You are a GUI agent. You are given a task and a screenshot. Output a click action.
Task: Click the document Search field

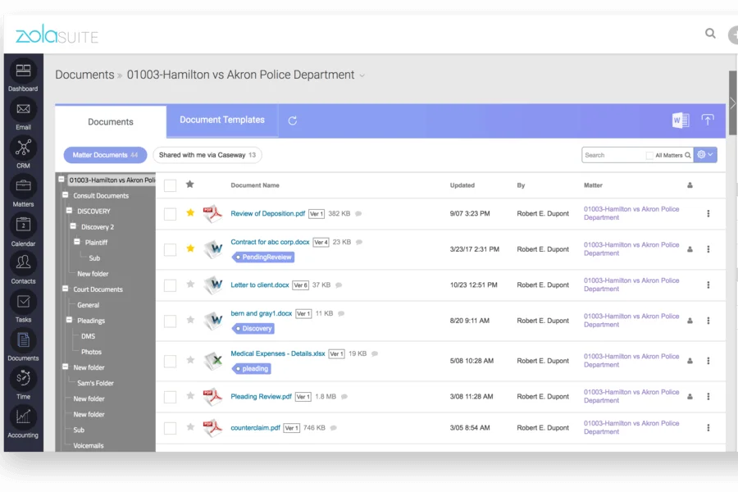tap(613, 155)
